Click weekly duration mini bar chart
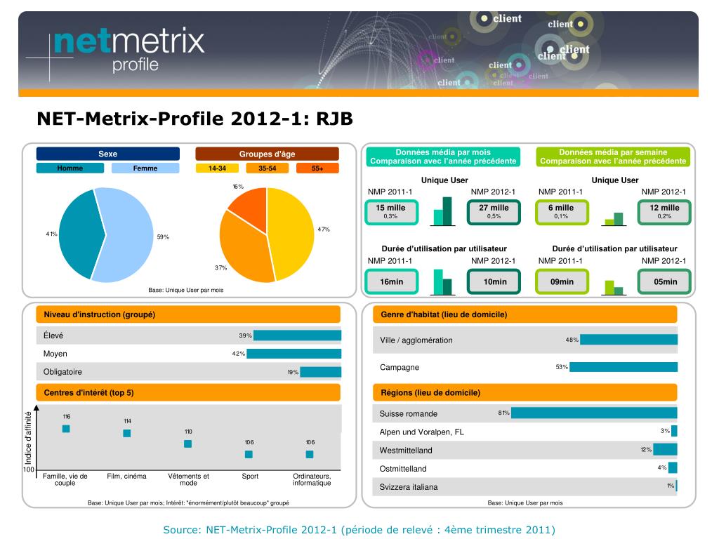The height and width of the screenshot is (539, 719). point(614,288)
